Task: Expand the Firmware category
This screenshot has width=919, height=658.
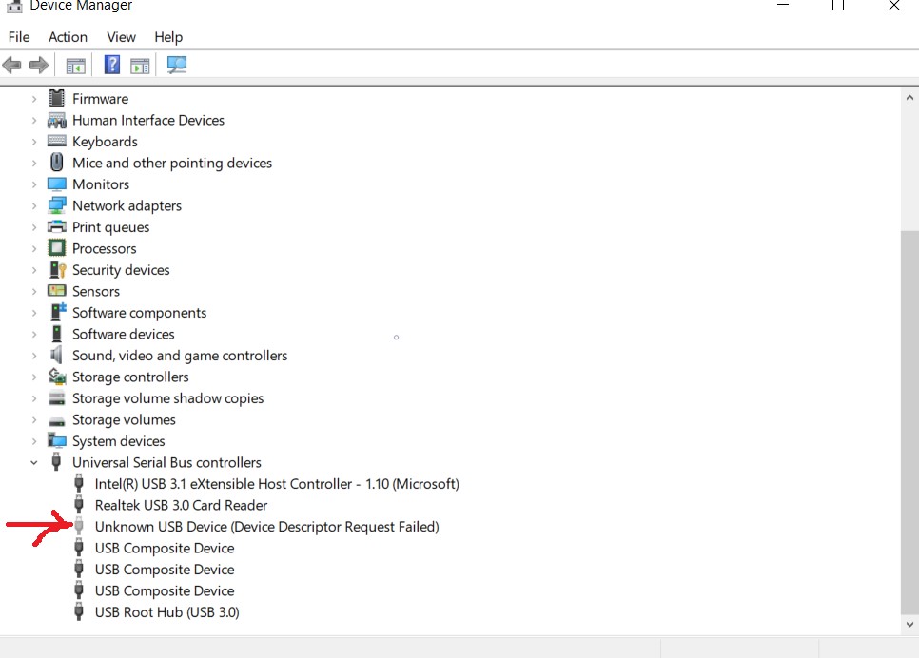Action: tap(34, 99)
